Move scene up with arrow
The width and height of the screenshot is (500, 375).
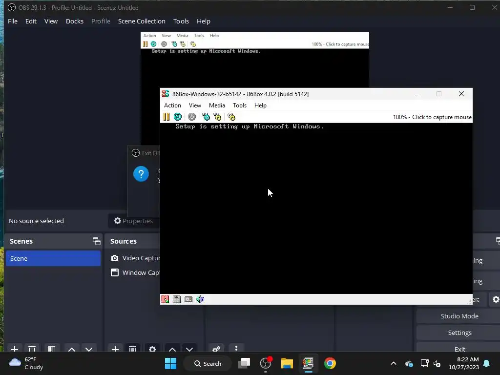pyautogui.click(x=72, y=349)
